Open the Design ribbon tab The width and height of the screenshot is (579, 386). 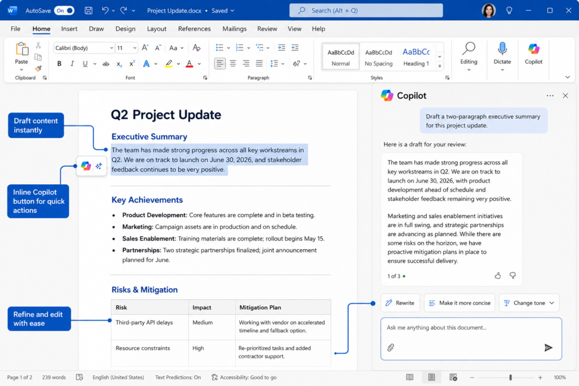[x=125, y=29]
